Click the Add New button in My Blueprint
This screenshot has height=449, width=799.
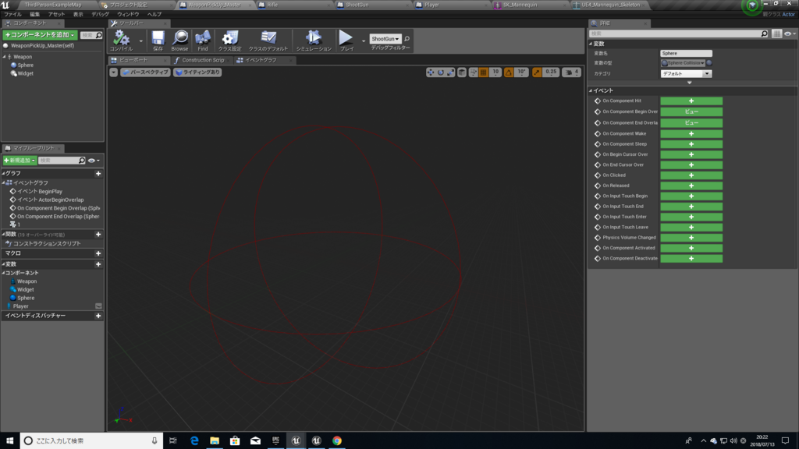(x=20, y=161)
